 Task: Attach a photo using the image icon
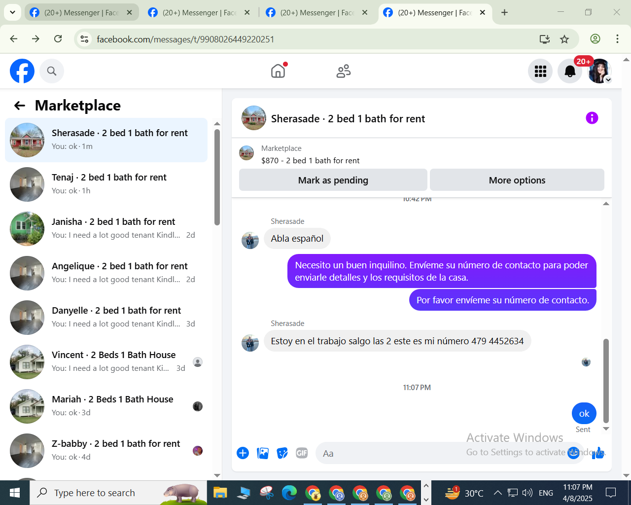click(263, 453)
